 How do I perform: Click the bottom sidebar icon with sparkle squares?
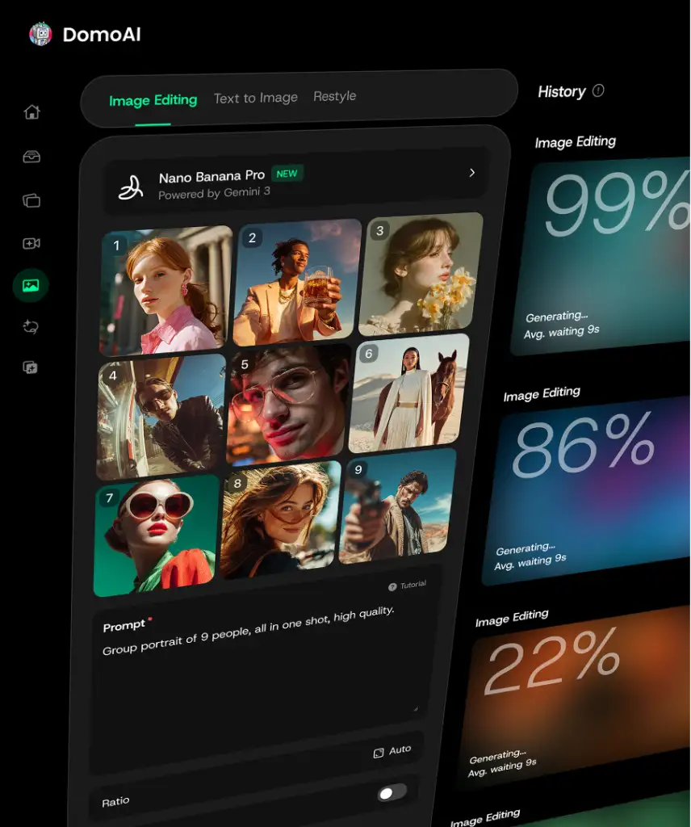tap(31, 367)
